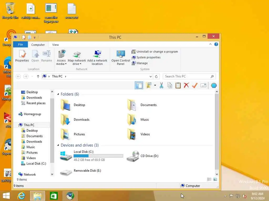Screen dimensions: 269x201
Task: Open the Windows Store taskbar icon
Action: (54, 196)
